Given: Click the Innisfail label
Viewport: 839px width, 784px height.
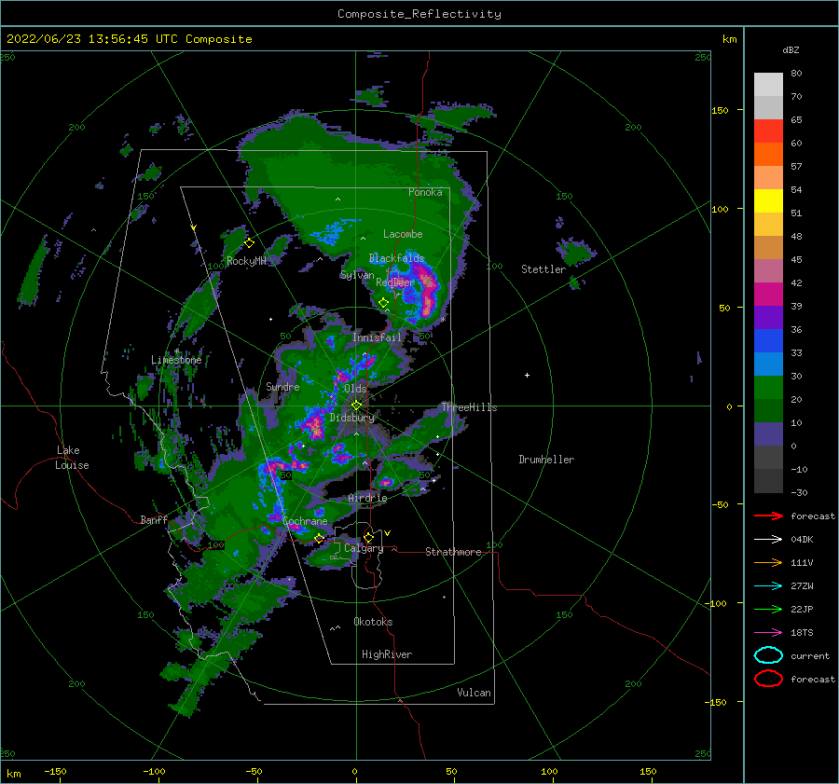Looking at the screenshot, I should click(377, 337).
